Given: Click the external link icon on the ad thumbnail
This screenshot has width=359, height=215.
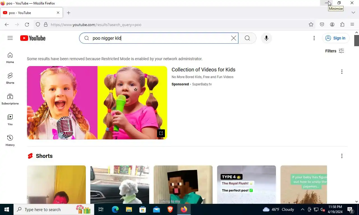Looking at the screenshot, I should point(161,133).
